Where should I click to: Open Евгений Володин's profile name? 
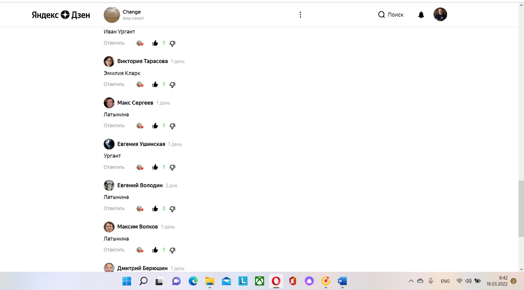pos(140,185)
